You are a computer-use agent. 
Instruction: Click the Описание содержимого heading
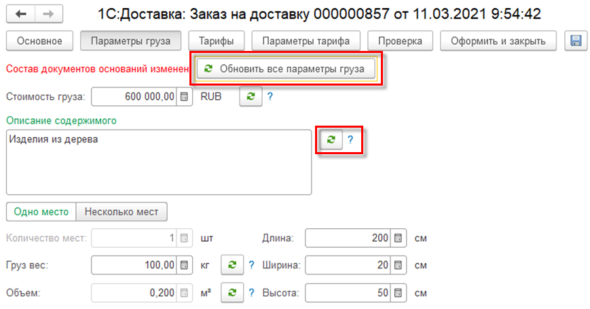click(61, 121)
